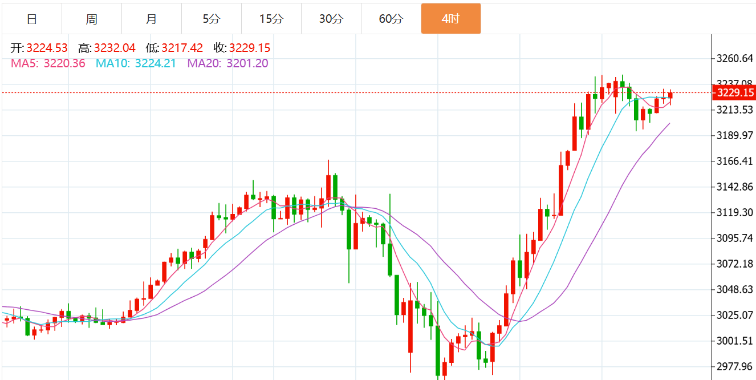Open the monthly 月 timeframe tab
Screen dimensions: 756x380
(152, 19)
